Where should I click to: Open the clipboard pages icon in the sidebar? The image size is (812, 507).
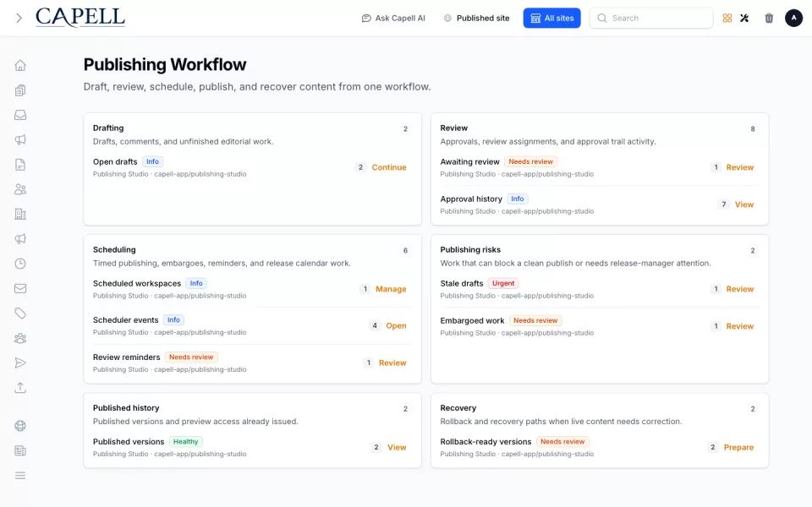click(x=20, y=90)
